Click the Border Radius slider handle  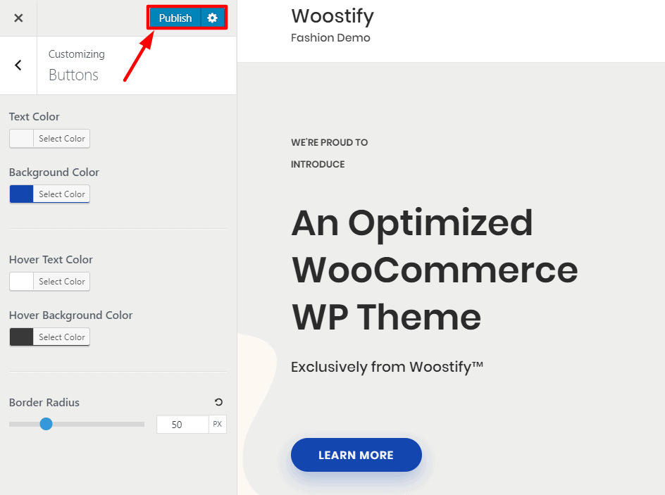[x=46, y=424]
